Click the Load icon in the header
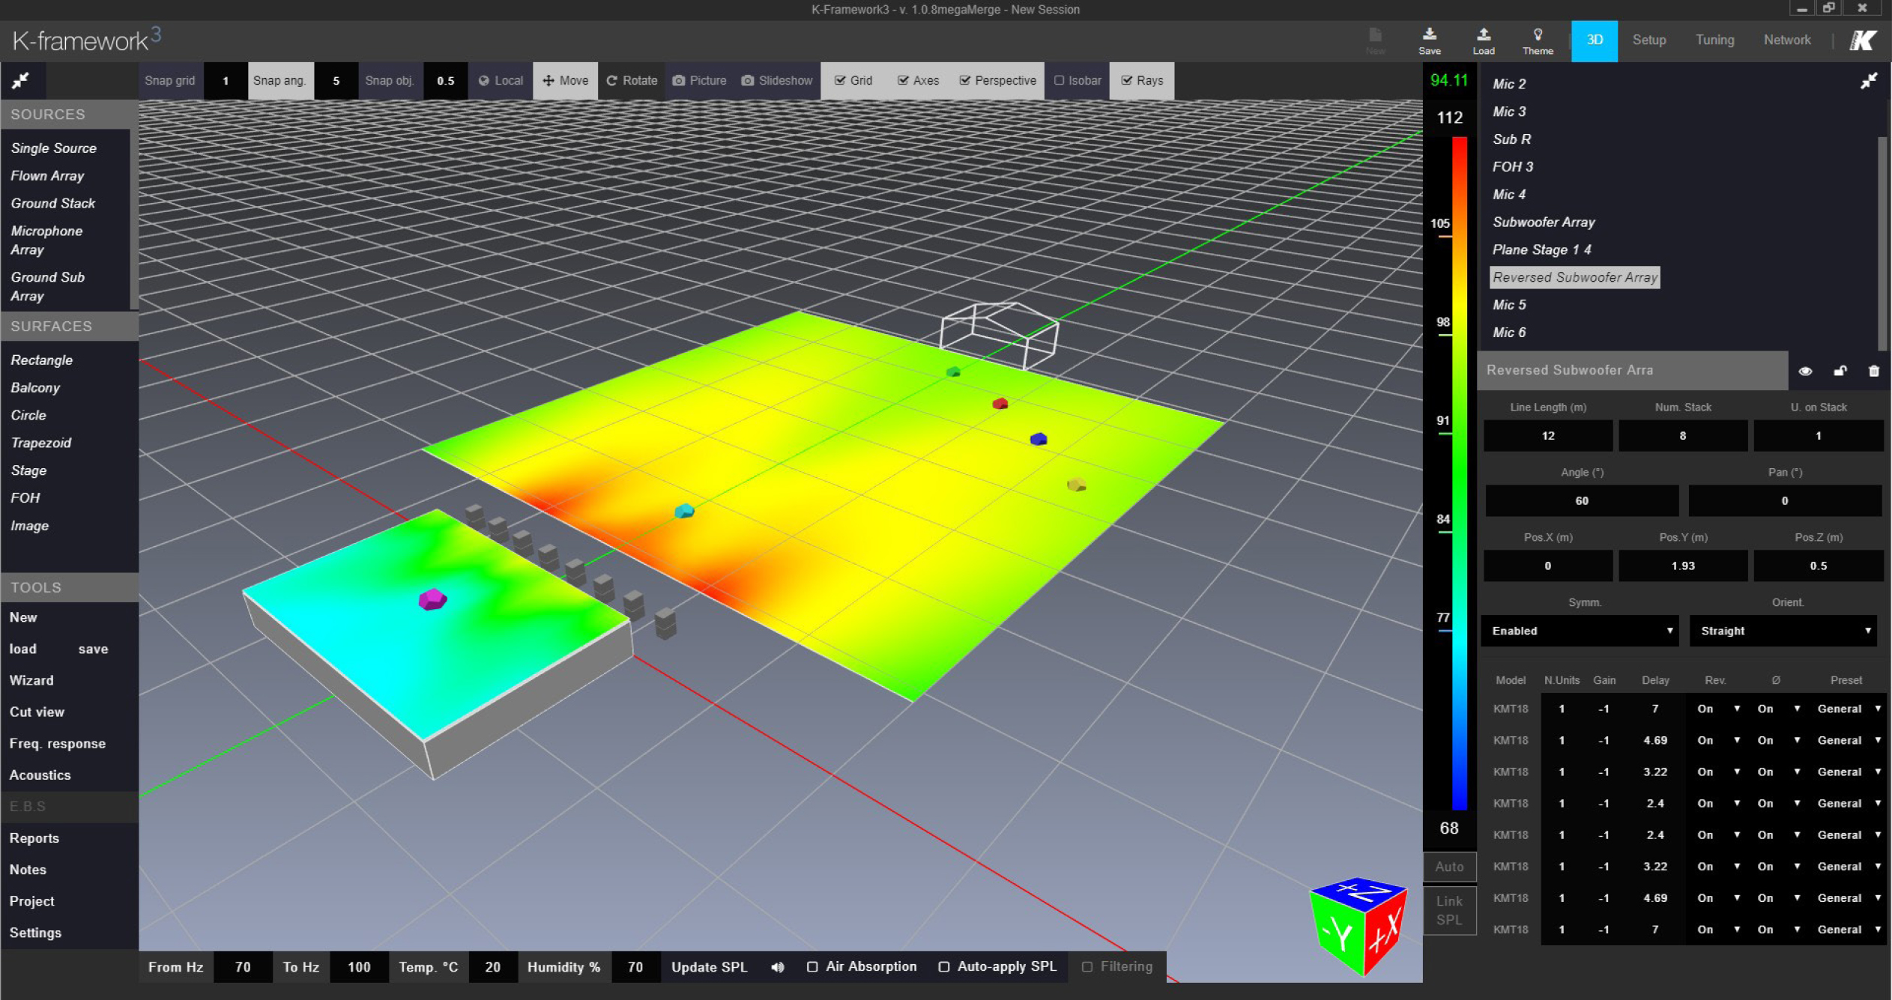Viewport: 1892px width, 1000px height. coord(1483,40)
